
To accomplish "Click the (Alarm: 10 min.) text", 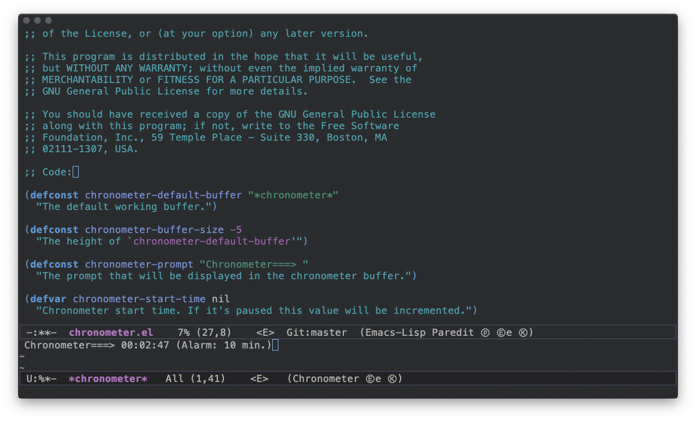I will [224, 345].
